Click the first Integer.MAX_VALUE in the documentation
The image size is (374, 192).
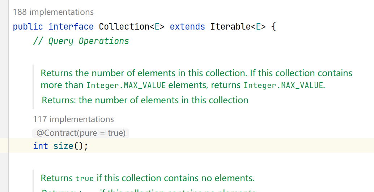(126, 86)
